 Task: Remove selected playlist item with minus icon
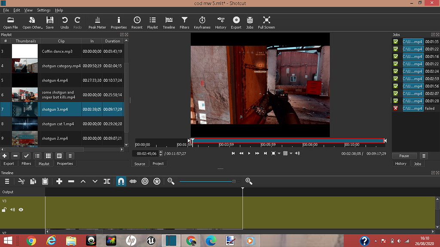point(15,156)
